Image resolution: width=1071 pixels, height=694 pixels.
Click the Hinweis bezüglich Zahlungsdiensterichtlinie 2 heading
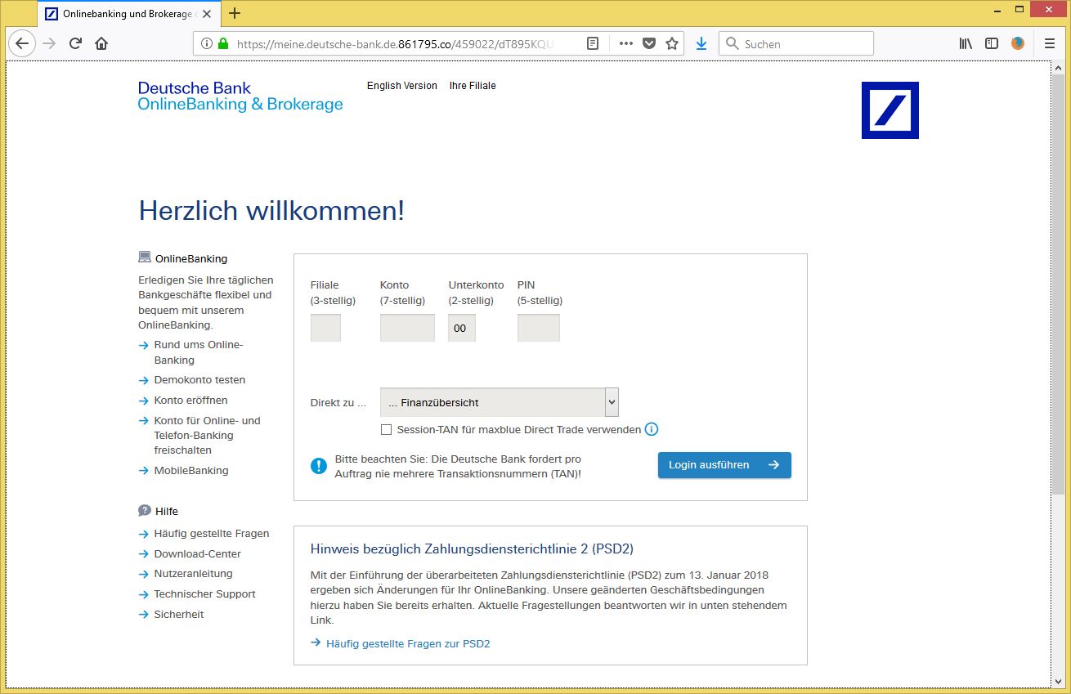[x=472, y=548]
